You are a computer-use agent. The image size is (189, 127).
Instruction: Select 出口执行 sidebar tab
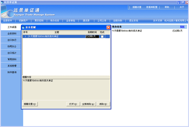pyautogui.click(x=11, y=40)
